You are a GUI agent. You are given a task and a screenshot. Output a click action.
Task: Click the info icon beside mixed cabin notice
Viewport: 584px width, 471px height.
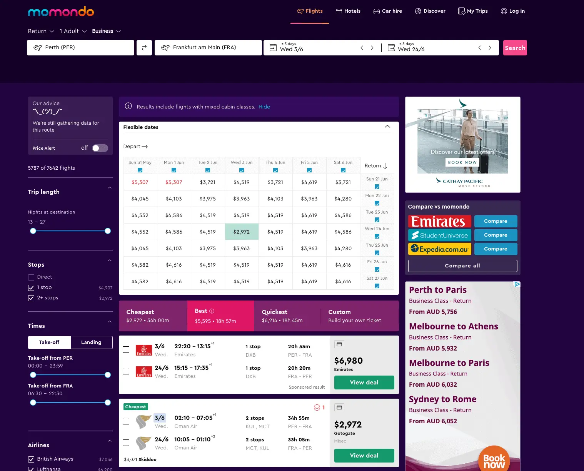point(128,107)
